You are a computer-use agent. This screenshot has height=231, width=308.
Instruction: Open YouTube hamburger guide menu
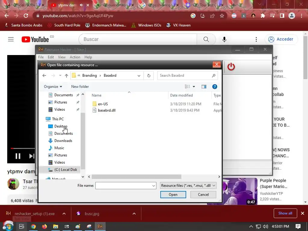point(11,39)
